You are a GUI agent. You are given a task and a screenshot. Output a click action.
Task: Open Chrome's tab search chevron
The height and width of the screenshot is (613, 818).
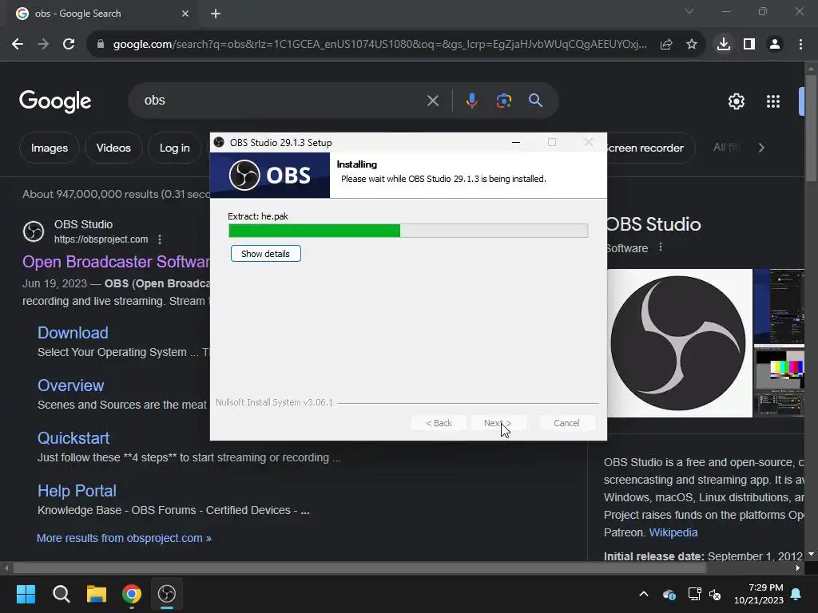tap(689, 11)
